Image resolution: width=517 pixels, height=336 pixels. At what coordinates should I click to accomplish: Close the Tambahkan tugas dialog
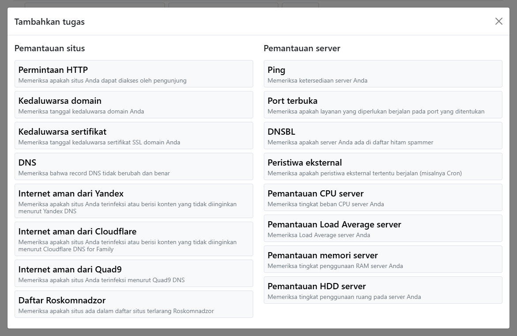pyautogui.click(x=498, y=21)
